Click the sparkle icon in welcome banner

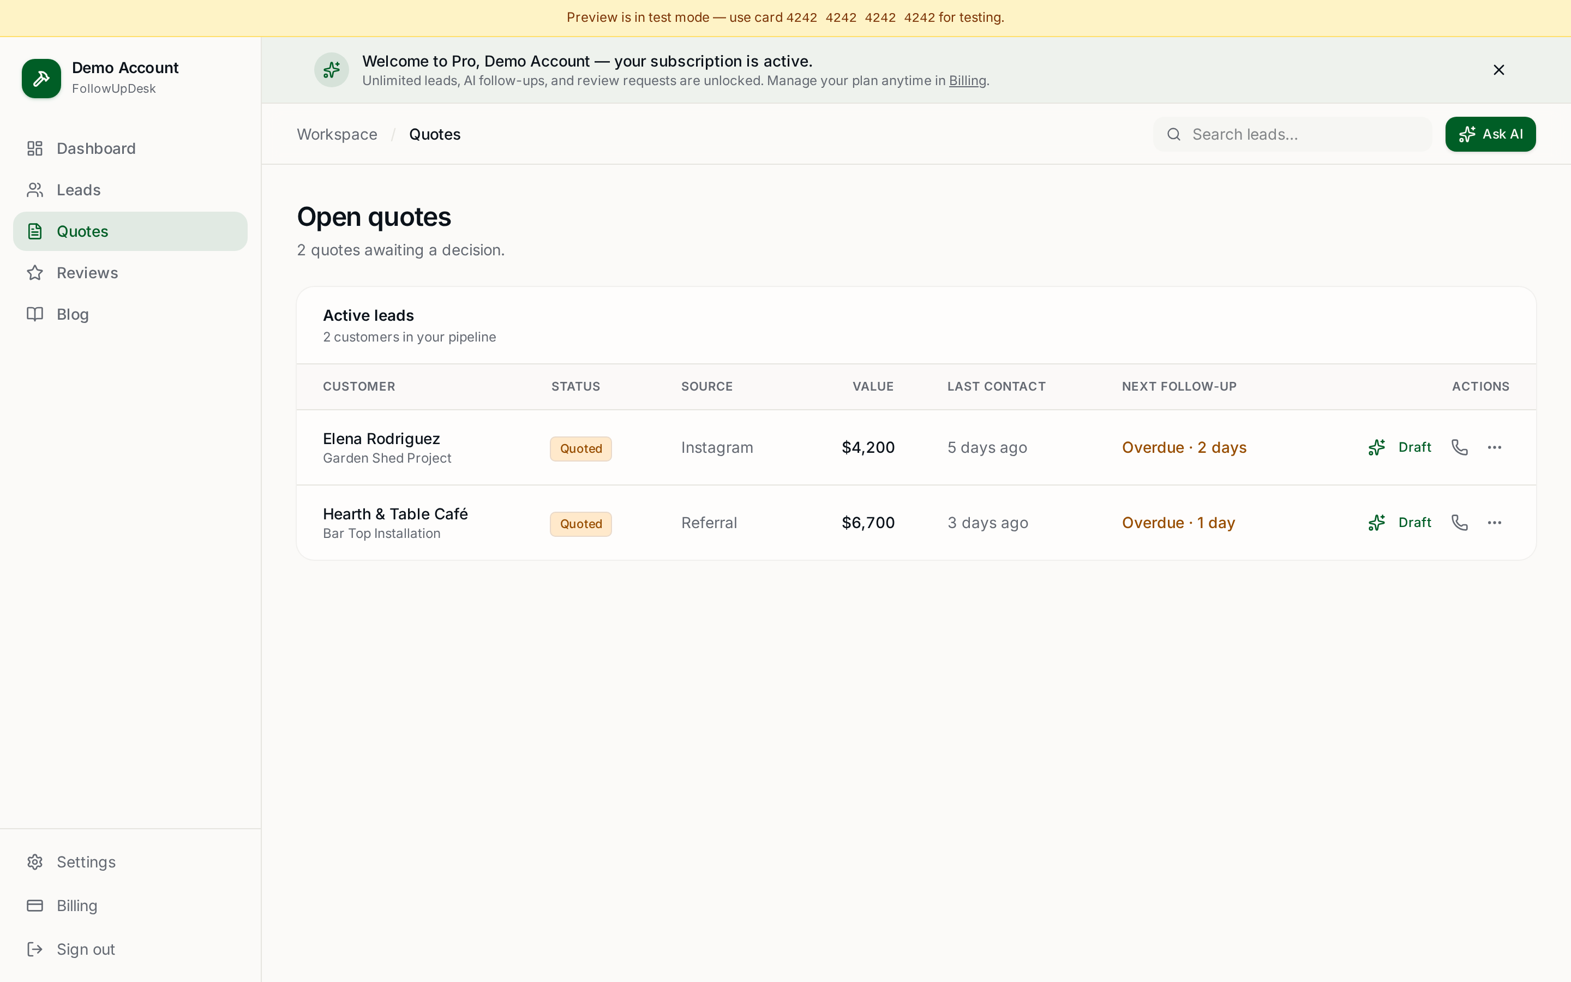pos(332,70)
